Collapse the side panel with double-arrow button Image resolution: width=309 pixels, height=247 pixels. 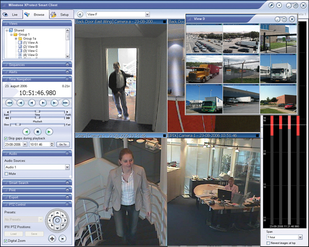click(80, 14)
